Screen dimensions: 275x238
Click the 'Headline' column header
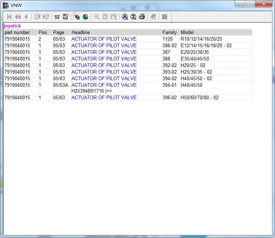click(x=116, y=32)
